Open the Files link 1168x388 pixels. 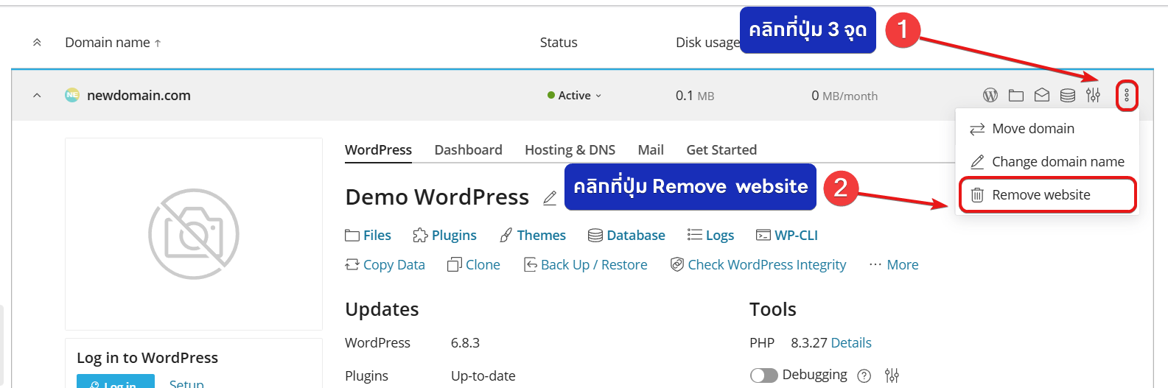click(368, 236)
